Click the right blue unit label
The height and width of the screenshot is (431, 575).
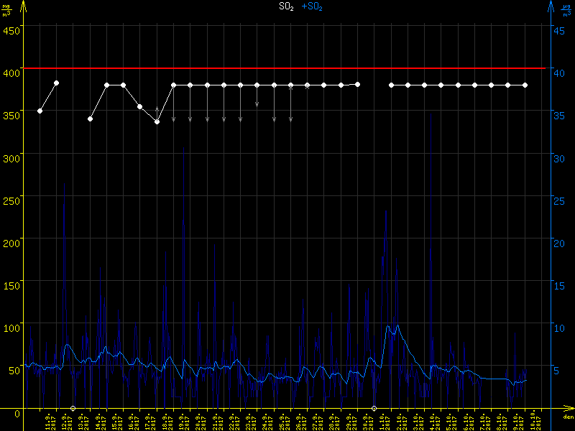coord(566,9)
